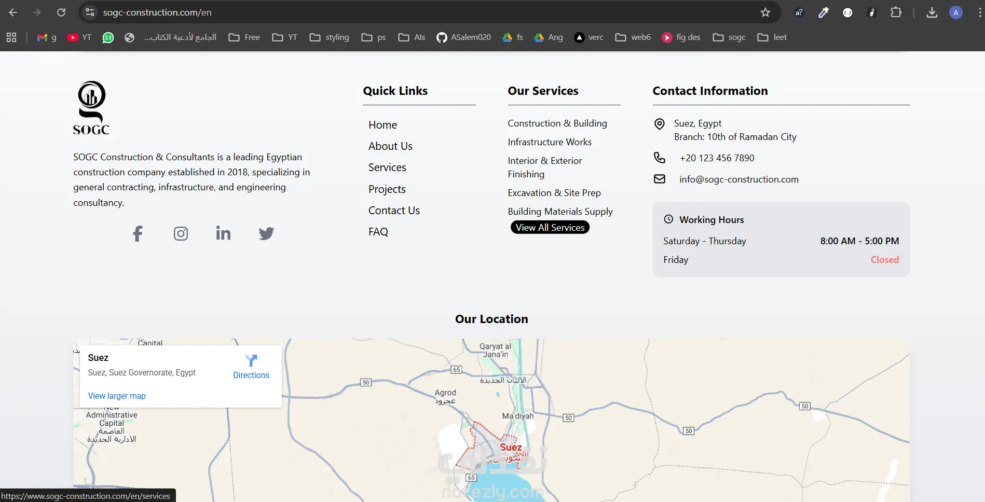Open the SOGC Instagram icon
Viewport: 985px width, 502px height.
181,233
